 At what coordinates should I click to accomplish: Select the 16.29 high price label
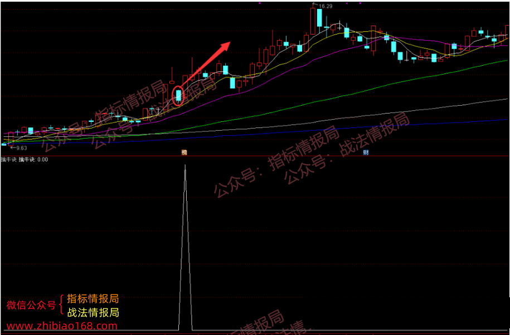click(326, 6)
